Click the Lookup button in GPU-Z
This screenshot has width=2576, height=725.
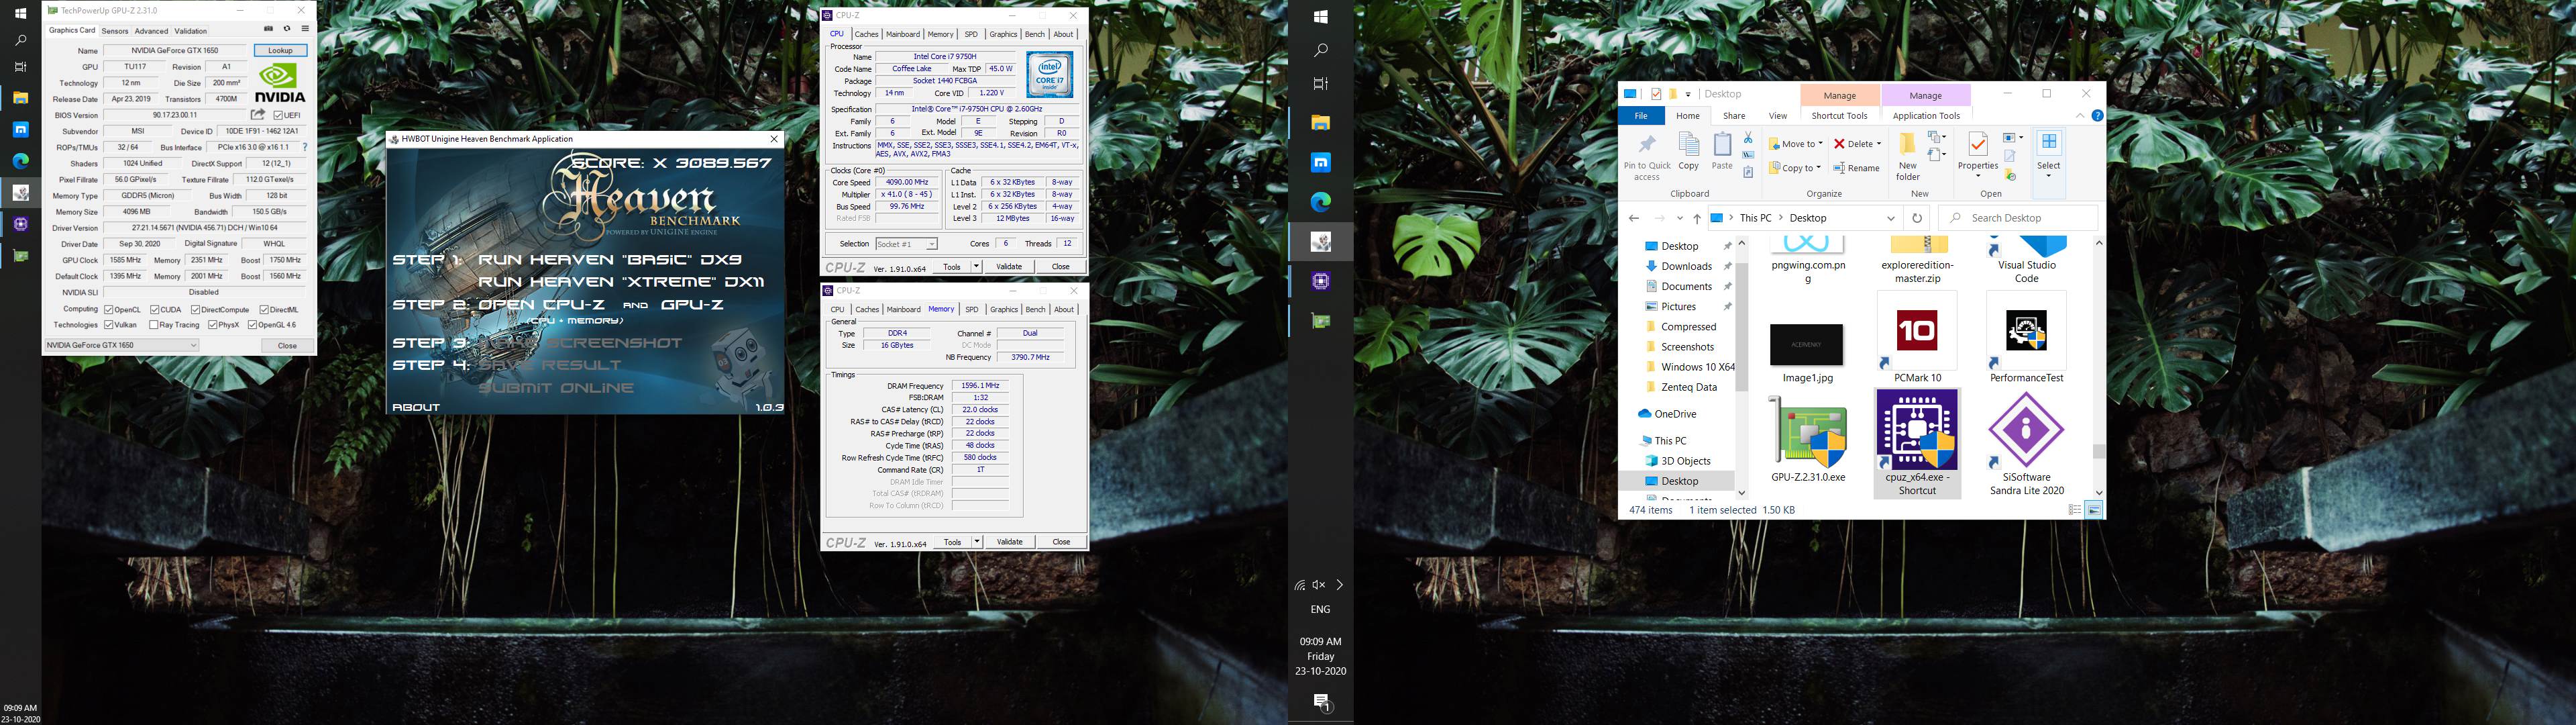coord(280,50)
